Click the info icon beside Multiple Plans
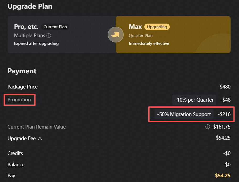Viewport: 239px width, 182px height. click(49, 36)
